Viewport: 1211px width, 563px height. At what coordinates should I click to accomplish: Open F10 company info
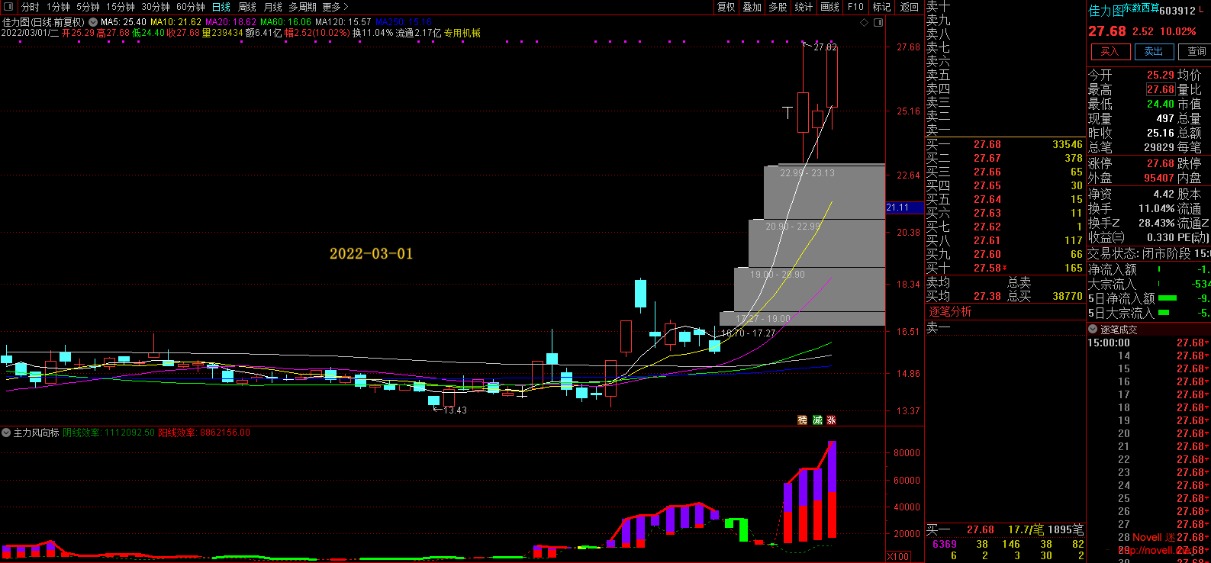[x=855, y=7]
